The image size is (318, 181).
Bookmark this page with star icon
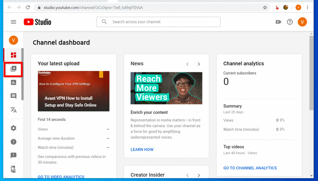click(265, 8)
